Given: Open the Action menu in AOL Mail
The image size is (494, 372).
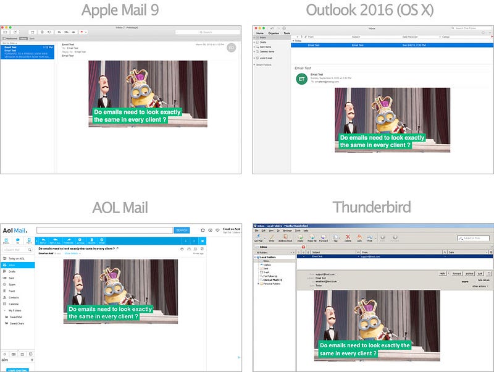Looking at the screenshot, I should click(x=80, y=241).
